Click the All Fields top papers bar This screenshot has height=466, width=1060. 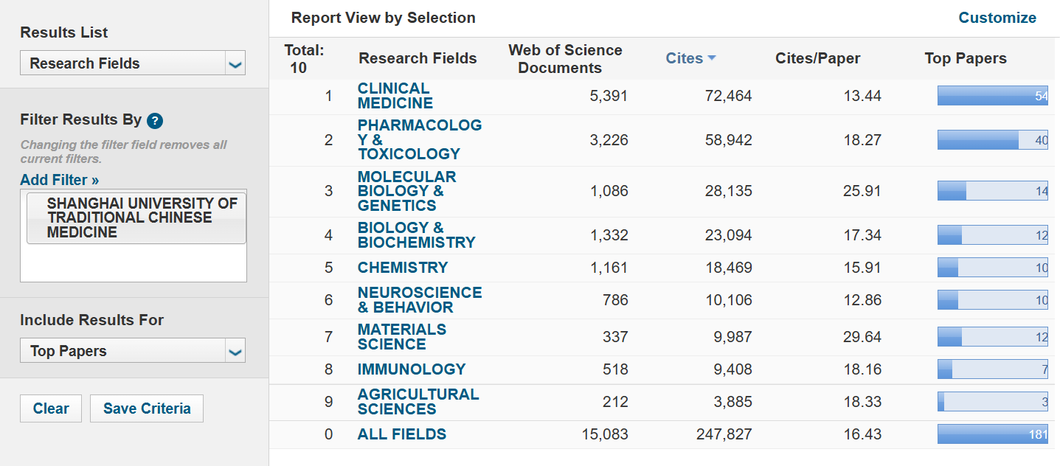993,434
